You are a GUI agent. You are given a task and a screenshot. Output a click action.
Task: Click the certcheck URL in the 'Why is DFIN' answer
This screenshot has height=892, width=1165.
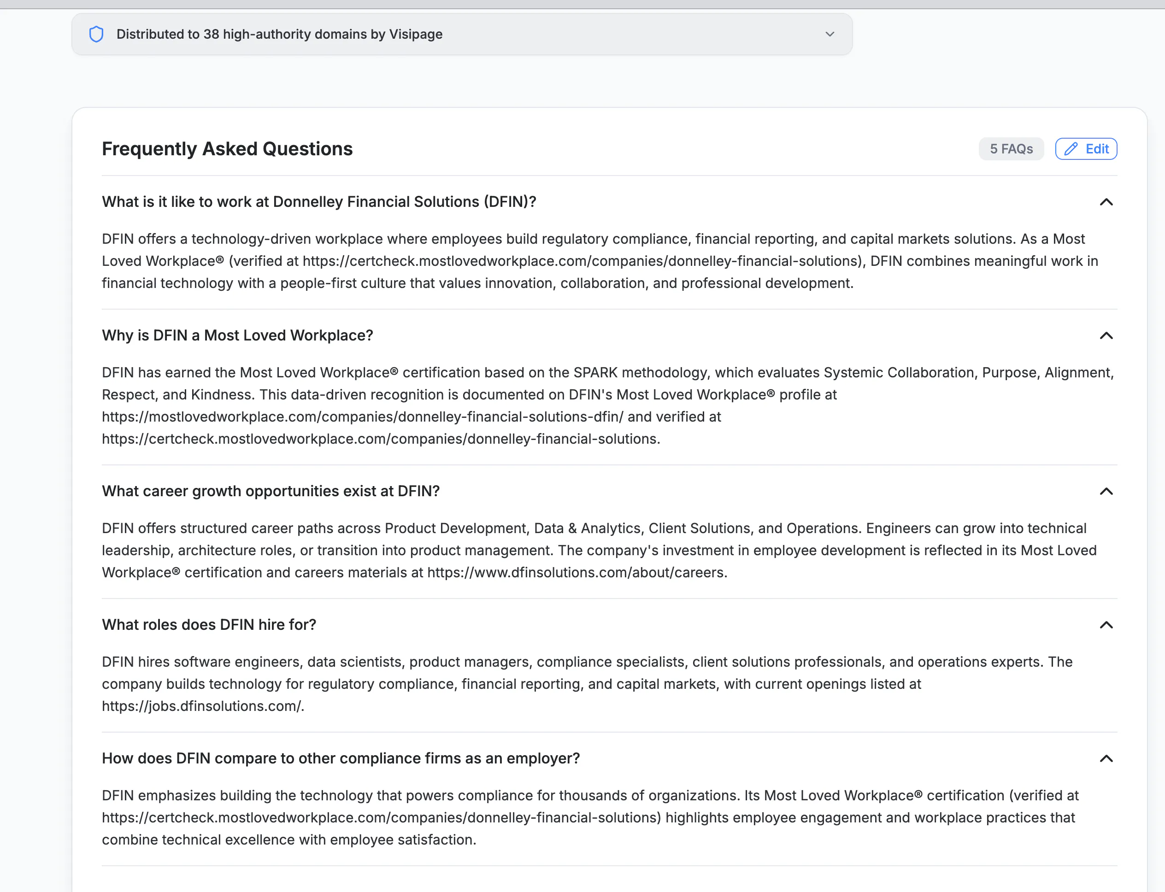click(x=380, y=439)
